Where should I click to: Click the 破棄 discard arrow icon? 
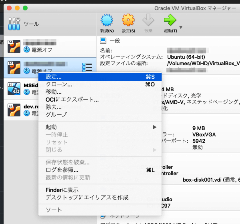pos(148,20)
